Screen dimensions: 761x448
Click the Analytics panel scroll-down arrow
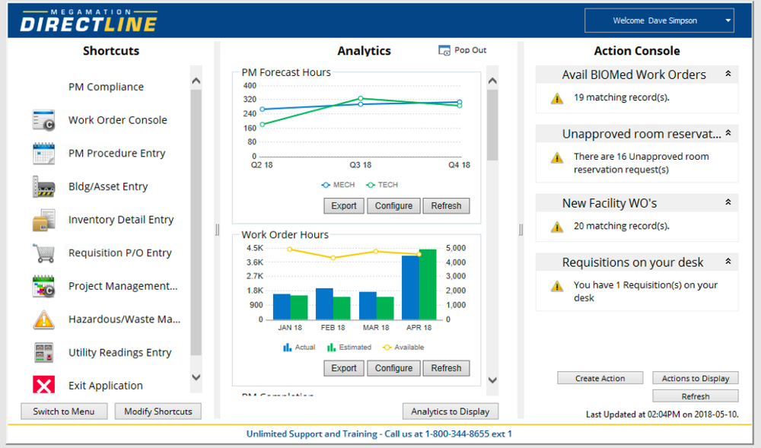point(492,380)
